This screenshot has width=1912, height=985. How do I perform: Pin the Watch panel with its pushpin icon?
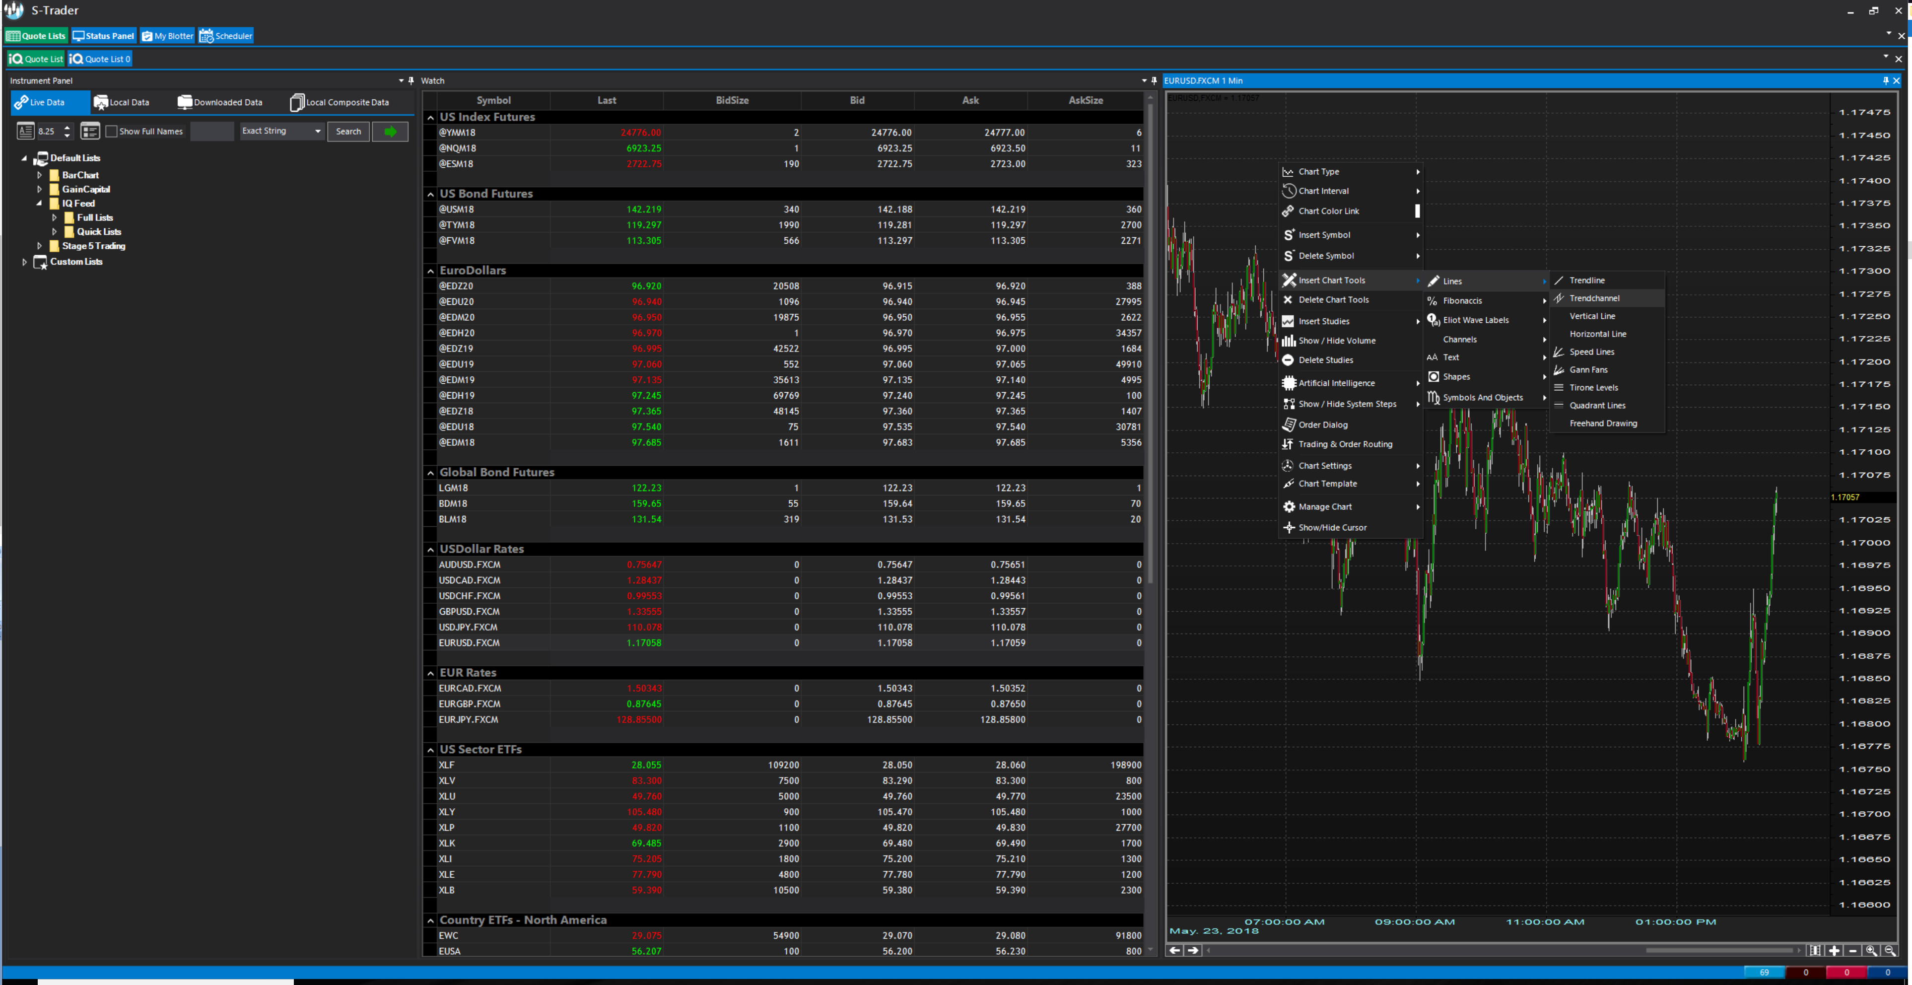1154,80
